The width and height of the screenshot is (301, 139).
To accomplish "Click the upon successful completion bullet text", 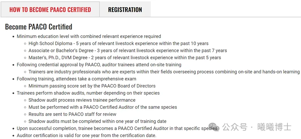I will pos(117,128).
